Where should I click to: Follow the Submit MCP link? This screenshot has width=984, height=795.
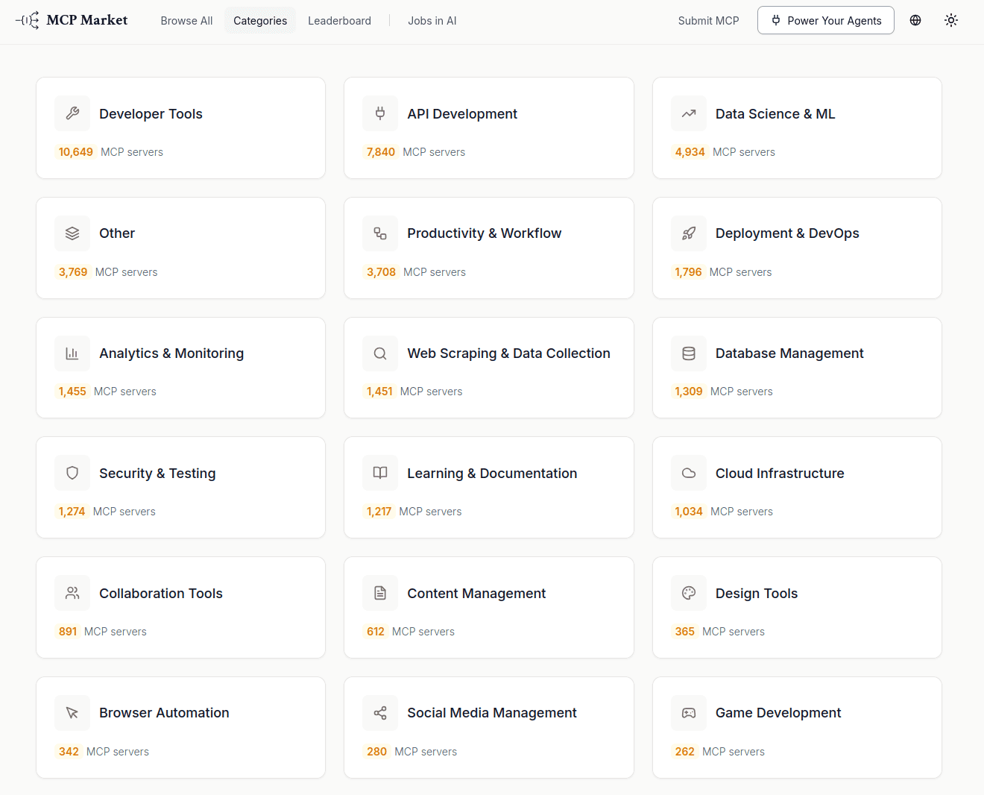(708, 21)
